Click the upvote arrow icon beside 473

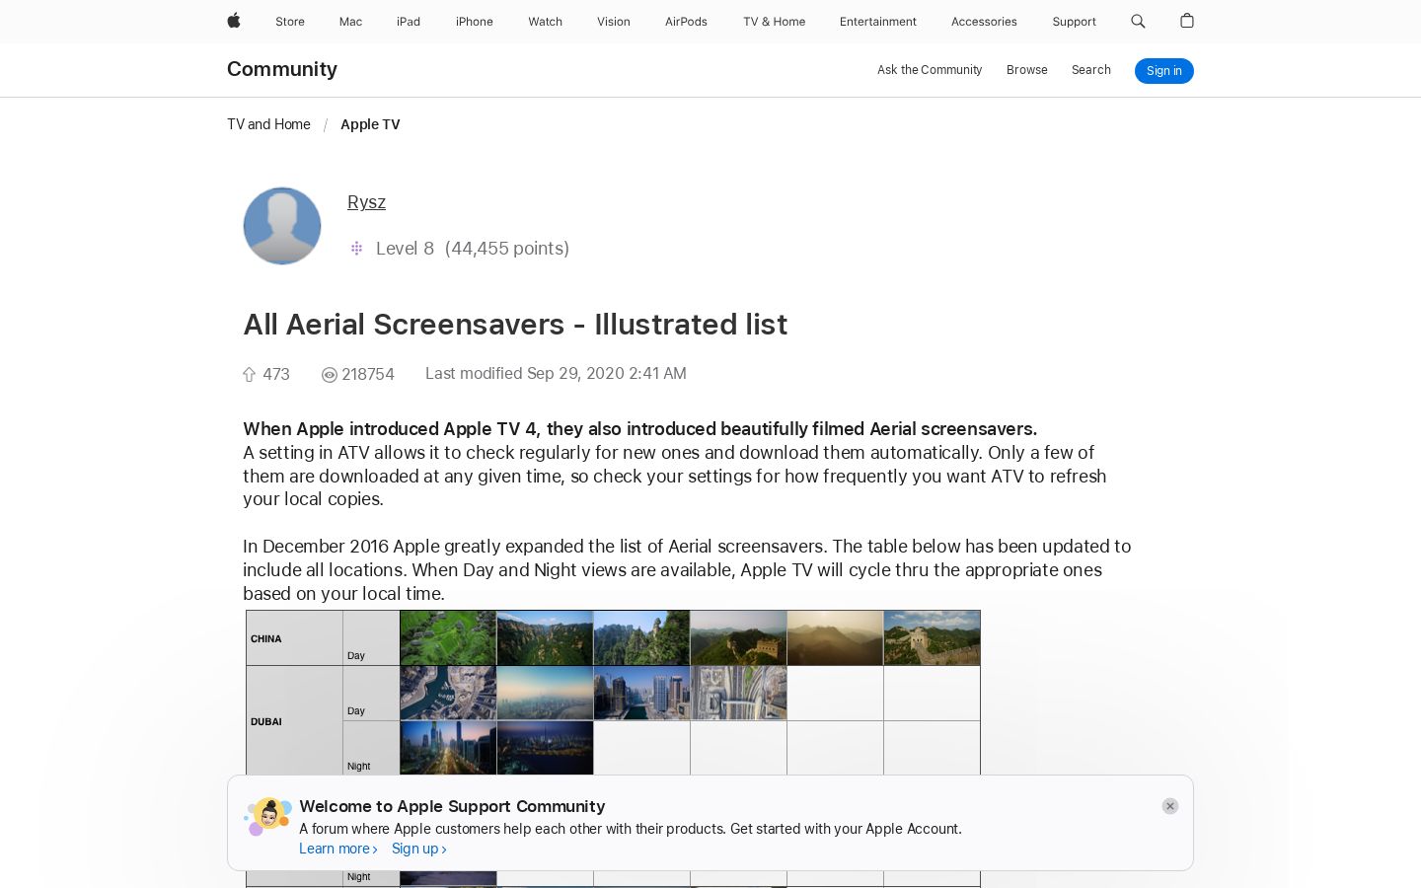pyautogui.click(x=250, y=375)
